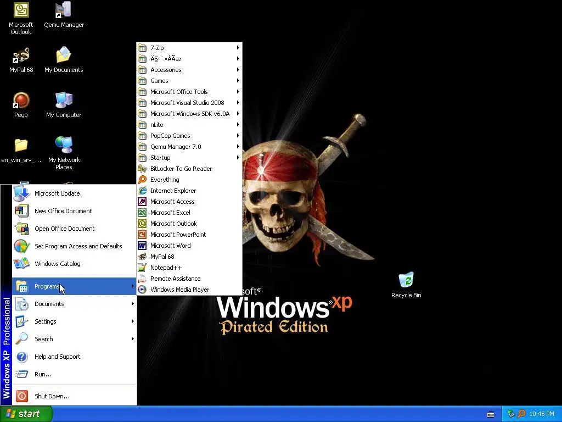This screenshot has width=562, height=422.
Task: Open Documents in the Start menu
Action: 74,304
